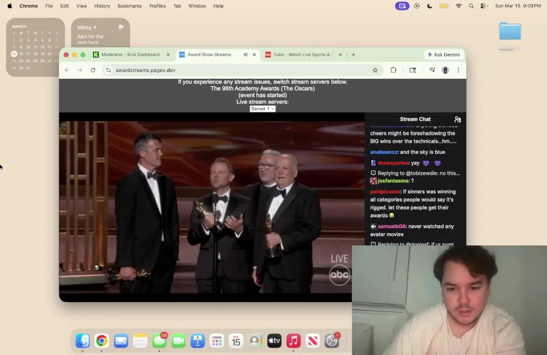The image size is (547, 355).
Task: Open Apple TV from the Dock
Action: (275, 341)
